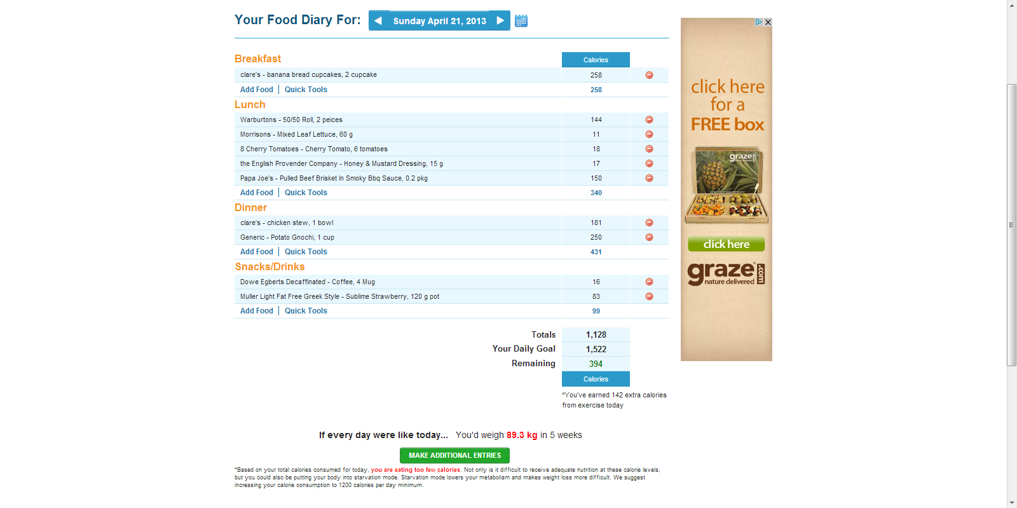Click Make Additional Entries button
Image resolution: width=1017 pixels, height=508 pixels.
pos(454,455)
